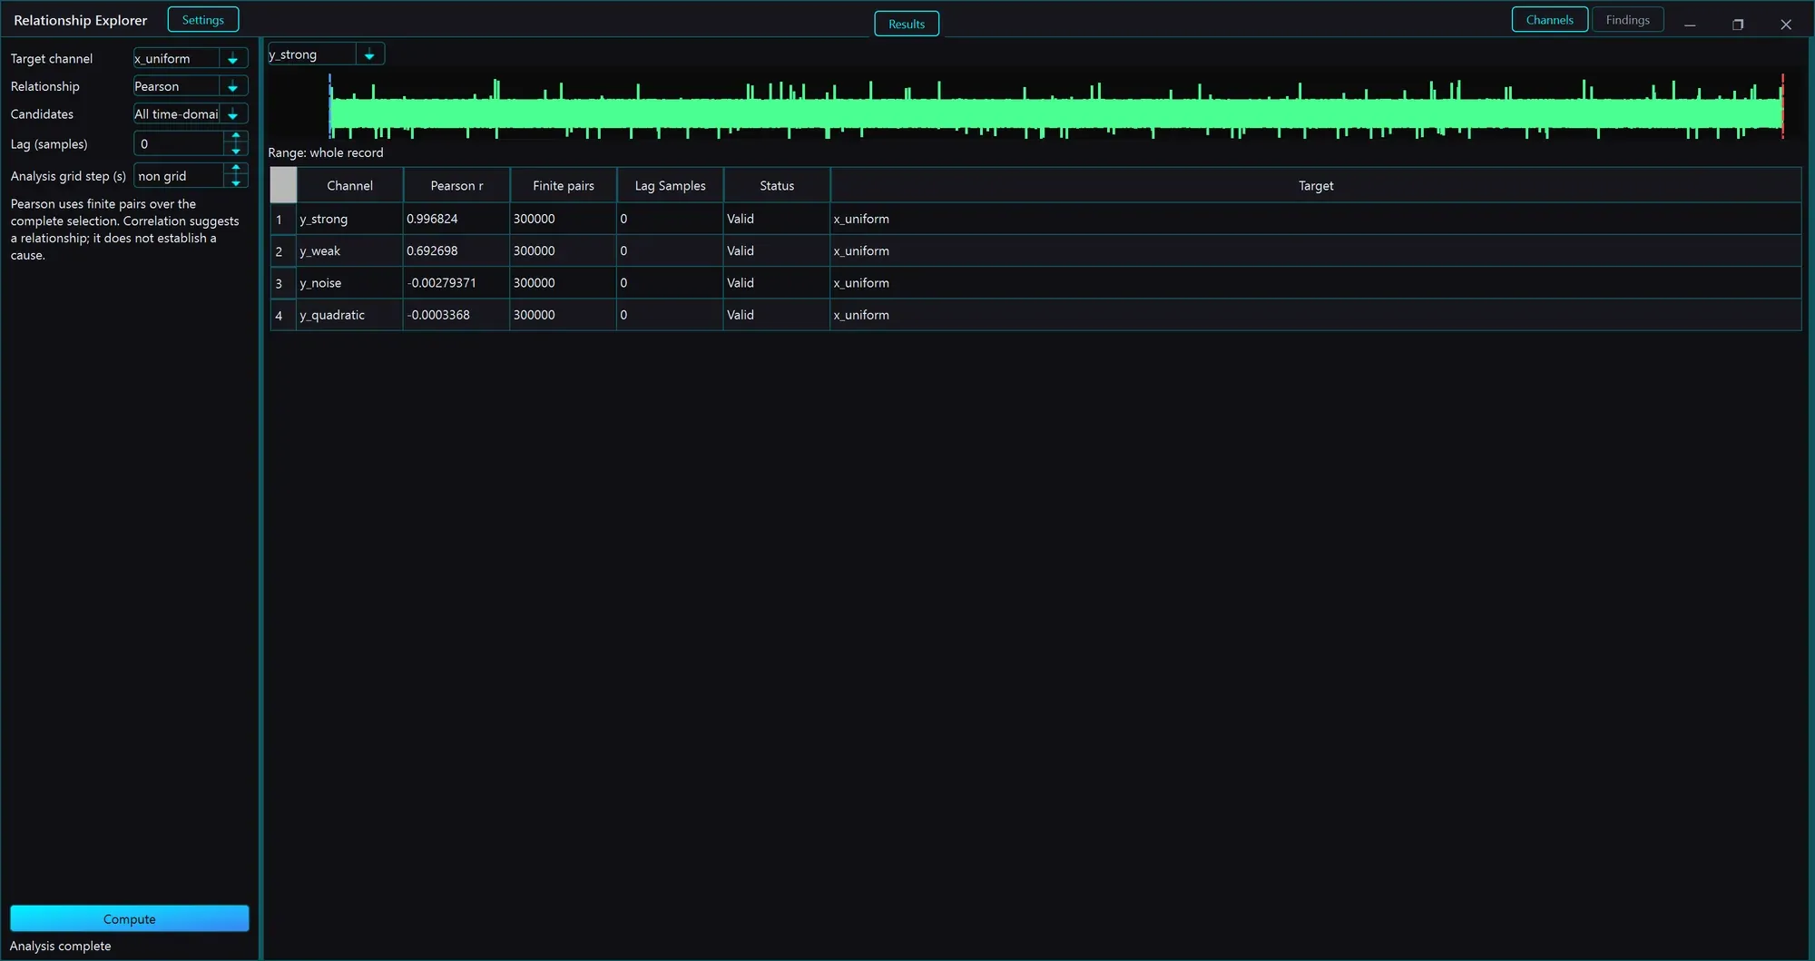Sort by the Target column header
Screen dimensions: 1815x961
[1316, 185]
